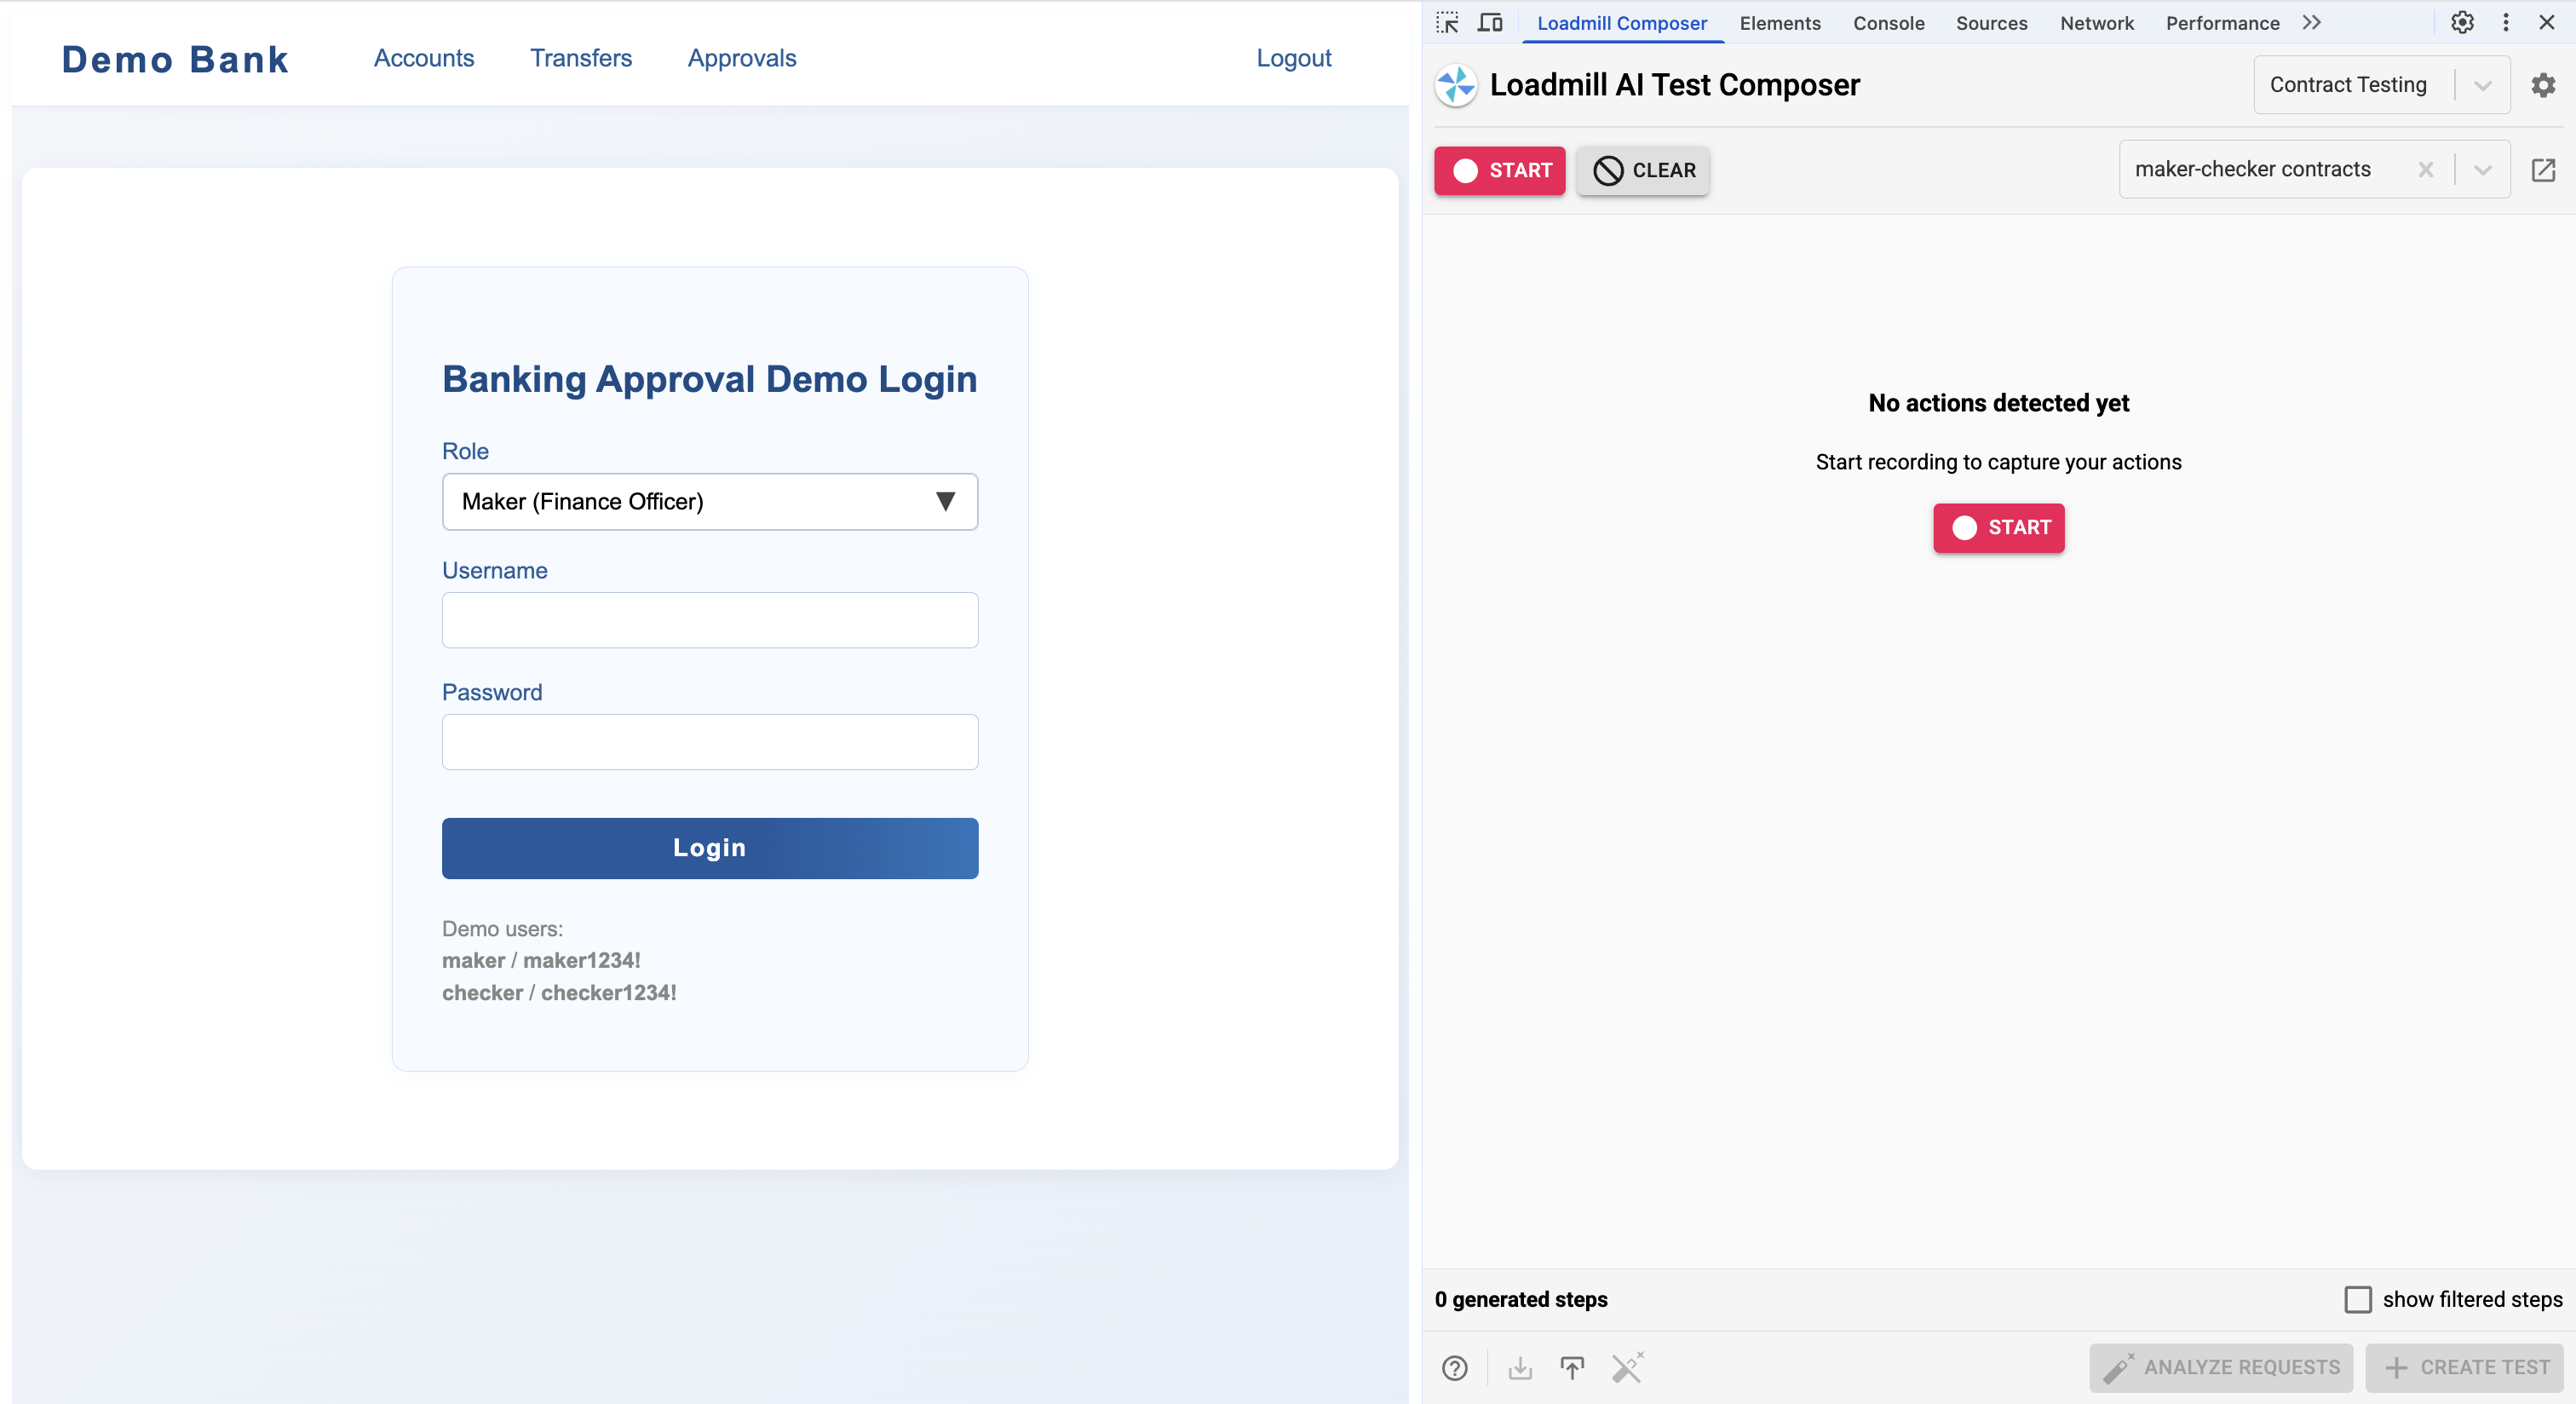Enable the show filtered steps checkbox

point(2358,1299)
